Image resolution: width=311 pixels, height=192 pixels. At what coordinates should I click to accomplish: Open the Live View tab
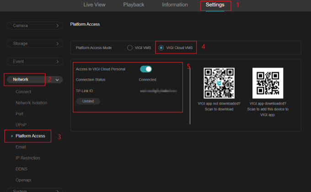point(94,5)
